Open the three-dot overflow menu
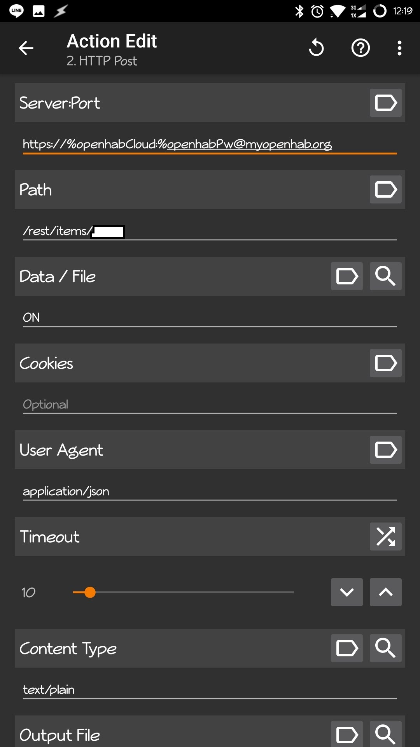Image resolution: width=420 pixels, height=747 pixels. click(399, 48)
